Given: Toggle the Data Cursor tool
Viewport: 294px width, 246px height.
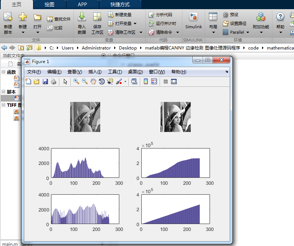Looking at the screenshot, I should point(110,81).
